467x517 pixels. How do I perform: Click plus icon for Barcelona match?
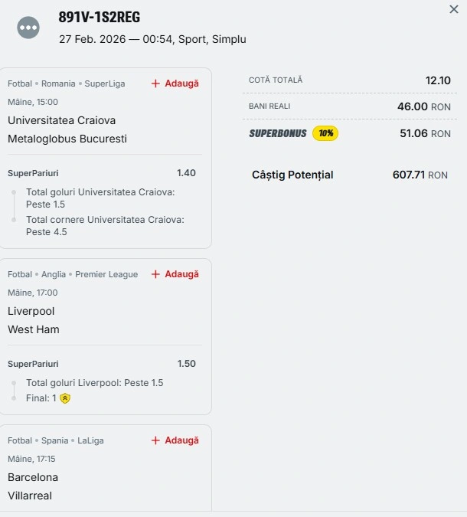155,440
